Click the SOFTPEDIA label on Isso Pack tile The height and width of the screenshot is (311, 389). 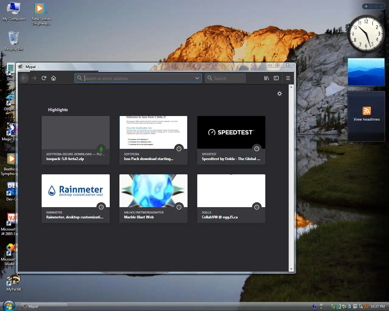132,154
